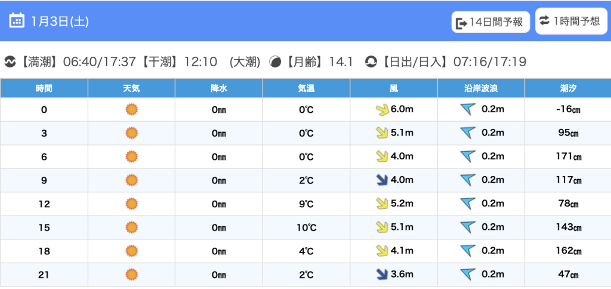Click the wave direction icon at hour 18

pos(468,251)
